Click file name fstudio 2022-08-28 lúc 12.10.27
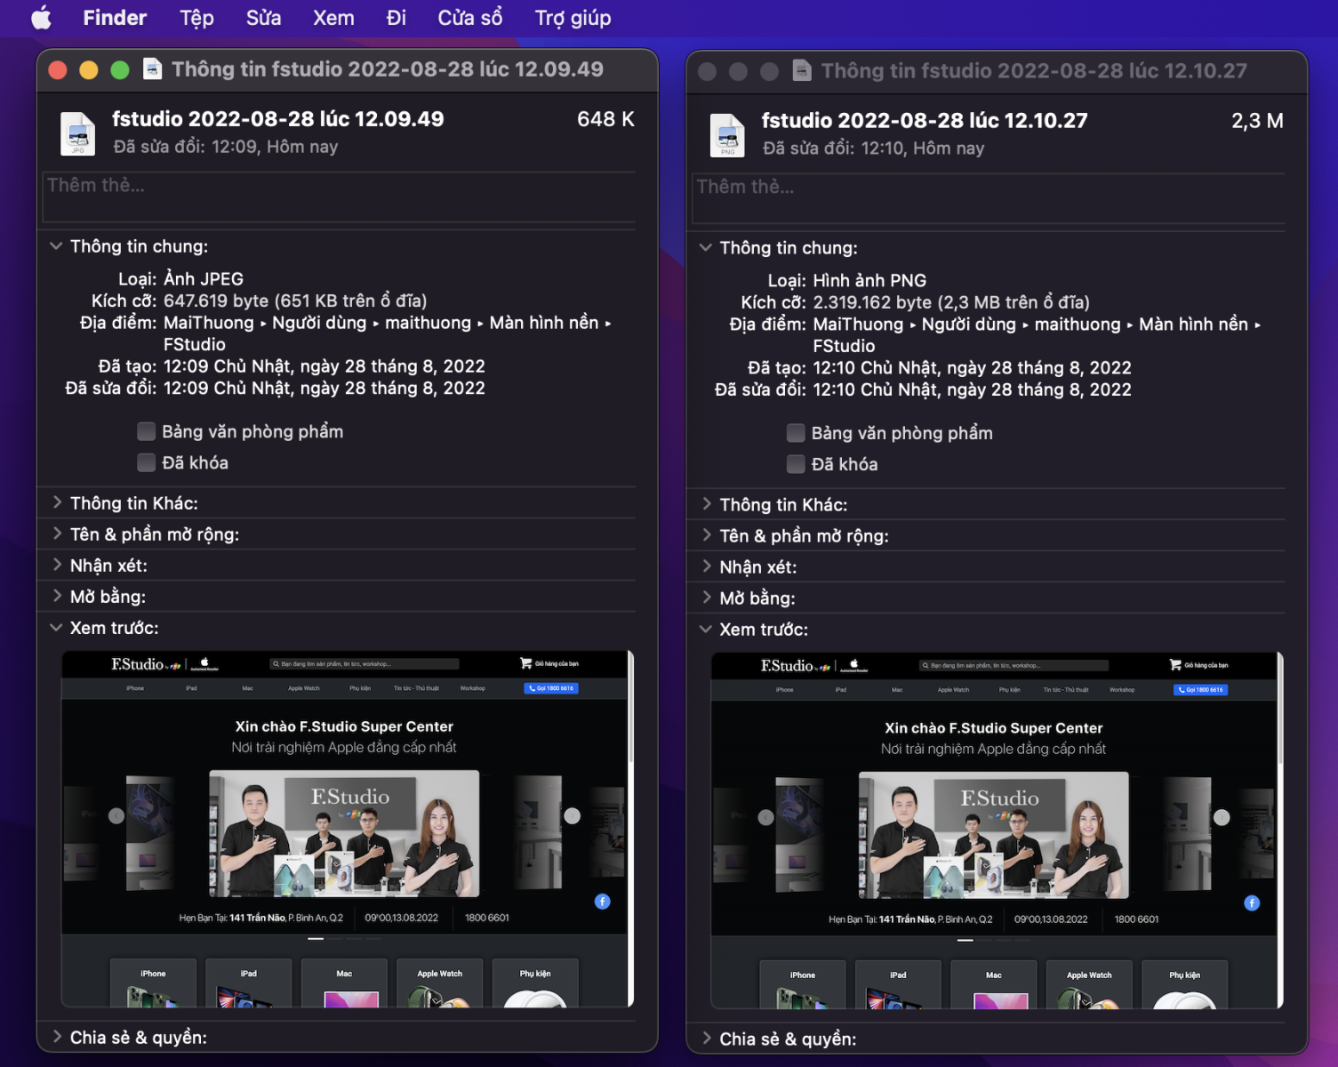 (925, 121)
